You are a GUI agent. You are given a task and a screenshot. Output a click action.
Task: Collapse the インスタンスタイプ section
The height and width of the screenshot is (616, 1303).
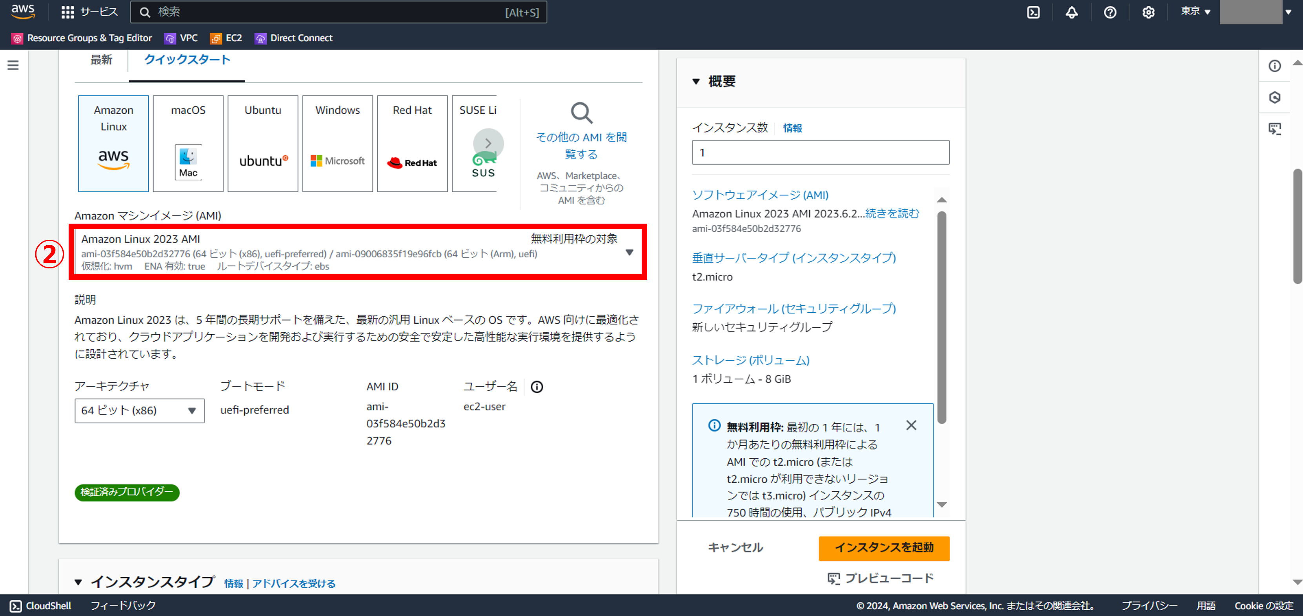(x=78, y=582)
